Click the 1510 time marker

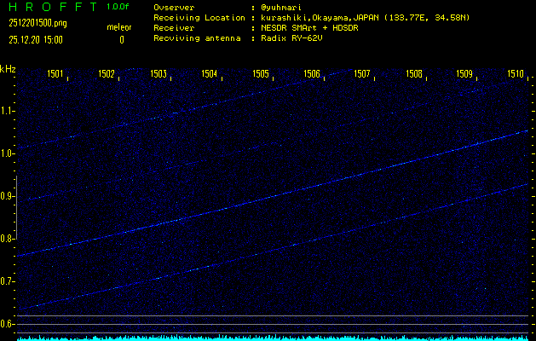pyautogui.click(x=516, y=75)
